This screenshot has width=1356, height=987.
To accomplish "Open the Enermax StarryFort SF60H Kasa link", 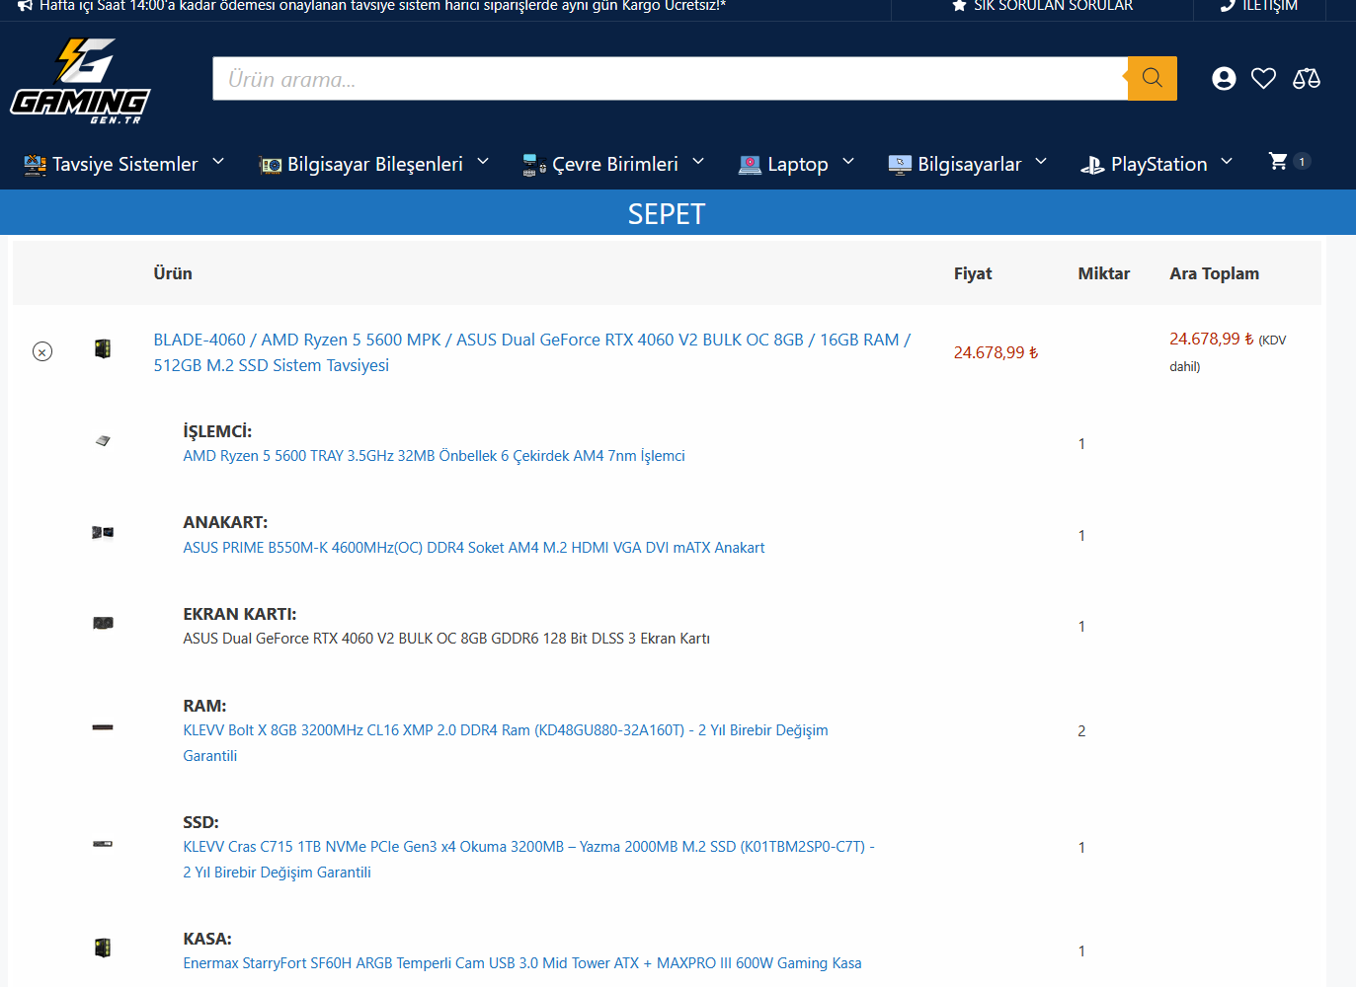I will [x=522, y=963].
